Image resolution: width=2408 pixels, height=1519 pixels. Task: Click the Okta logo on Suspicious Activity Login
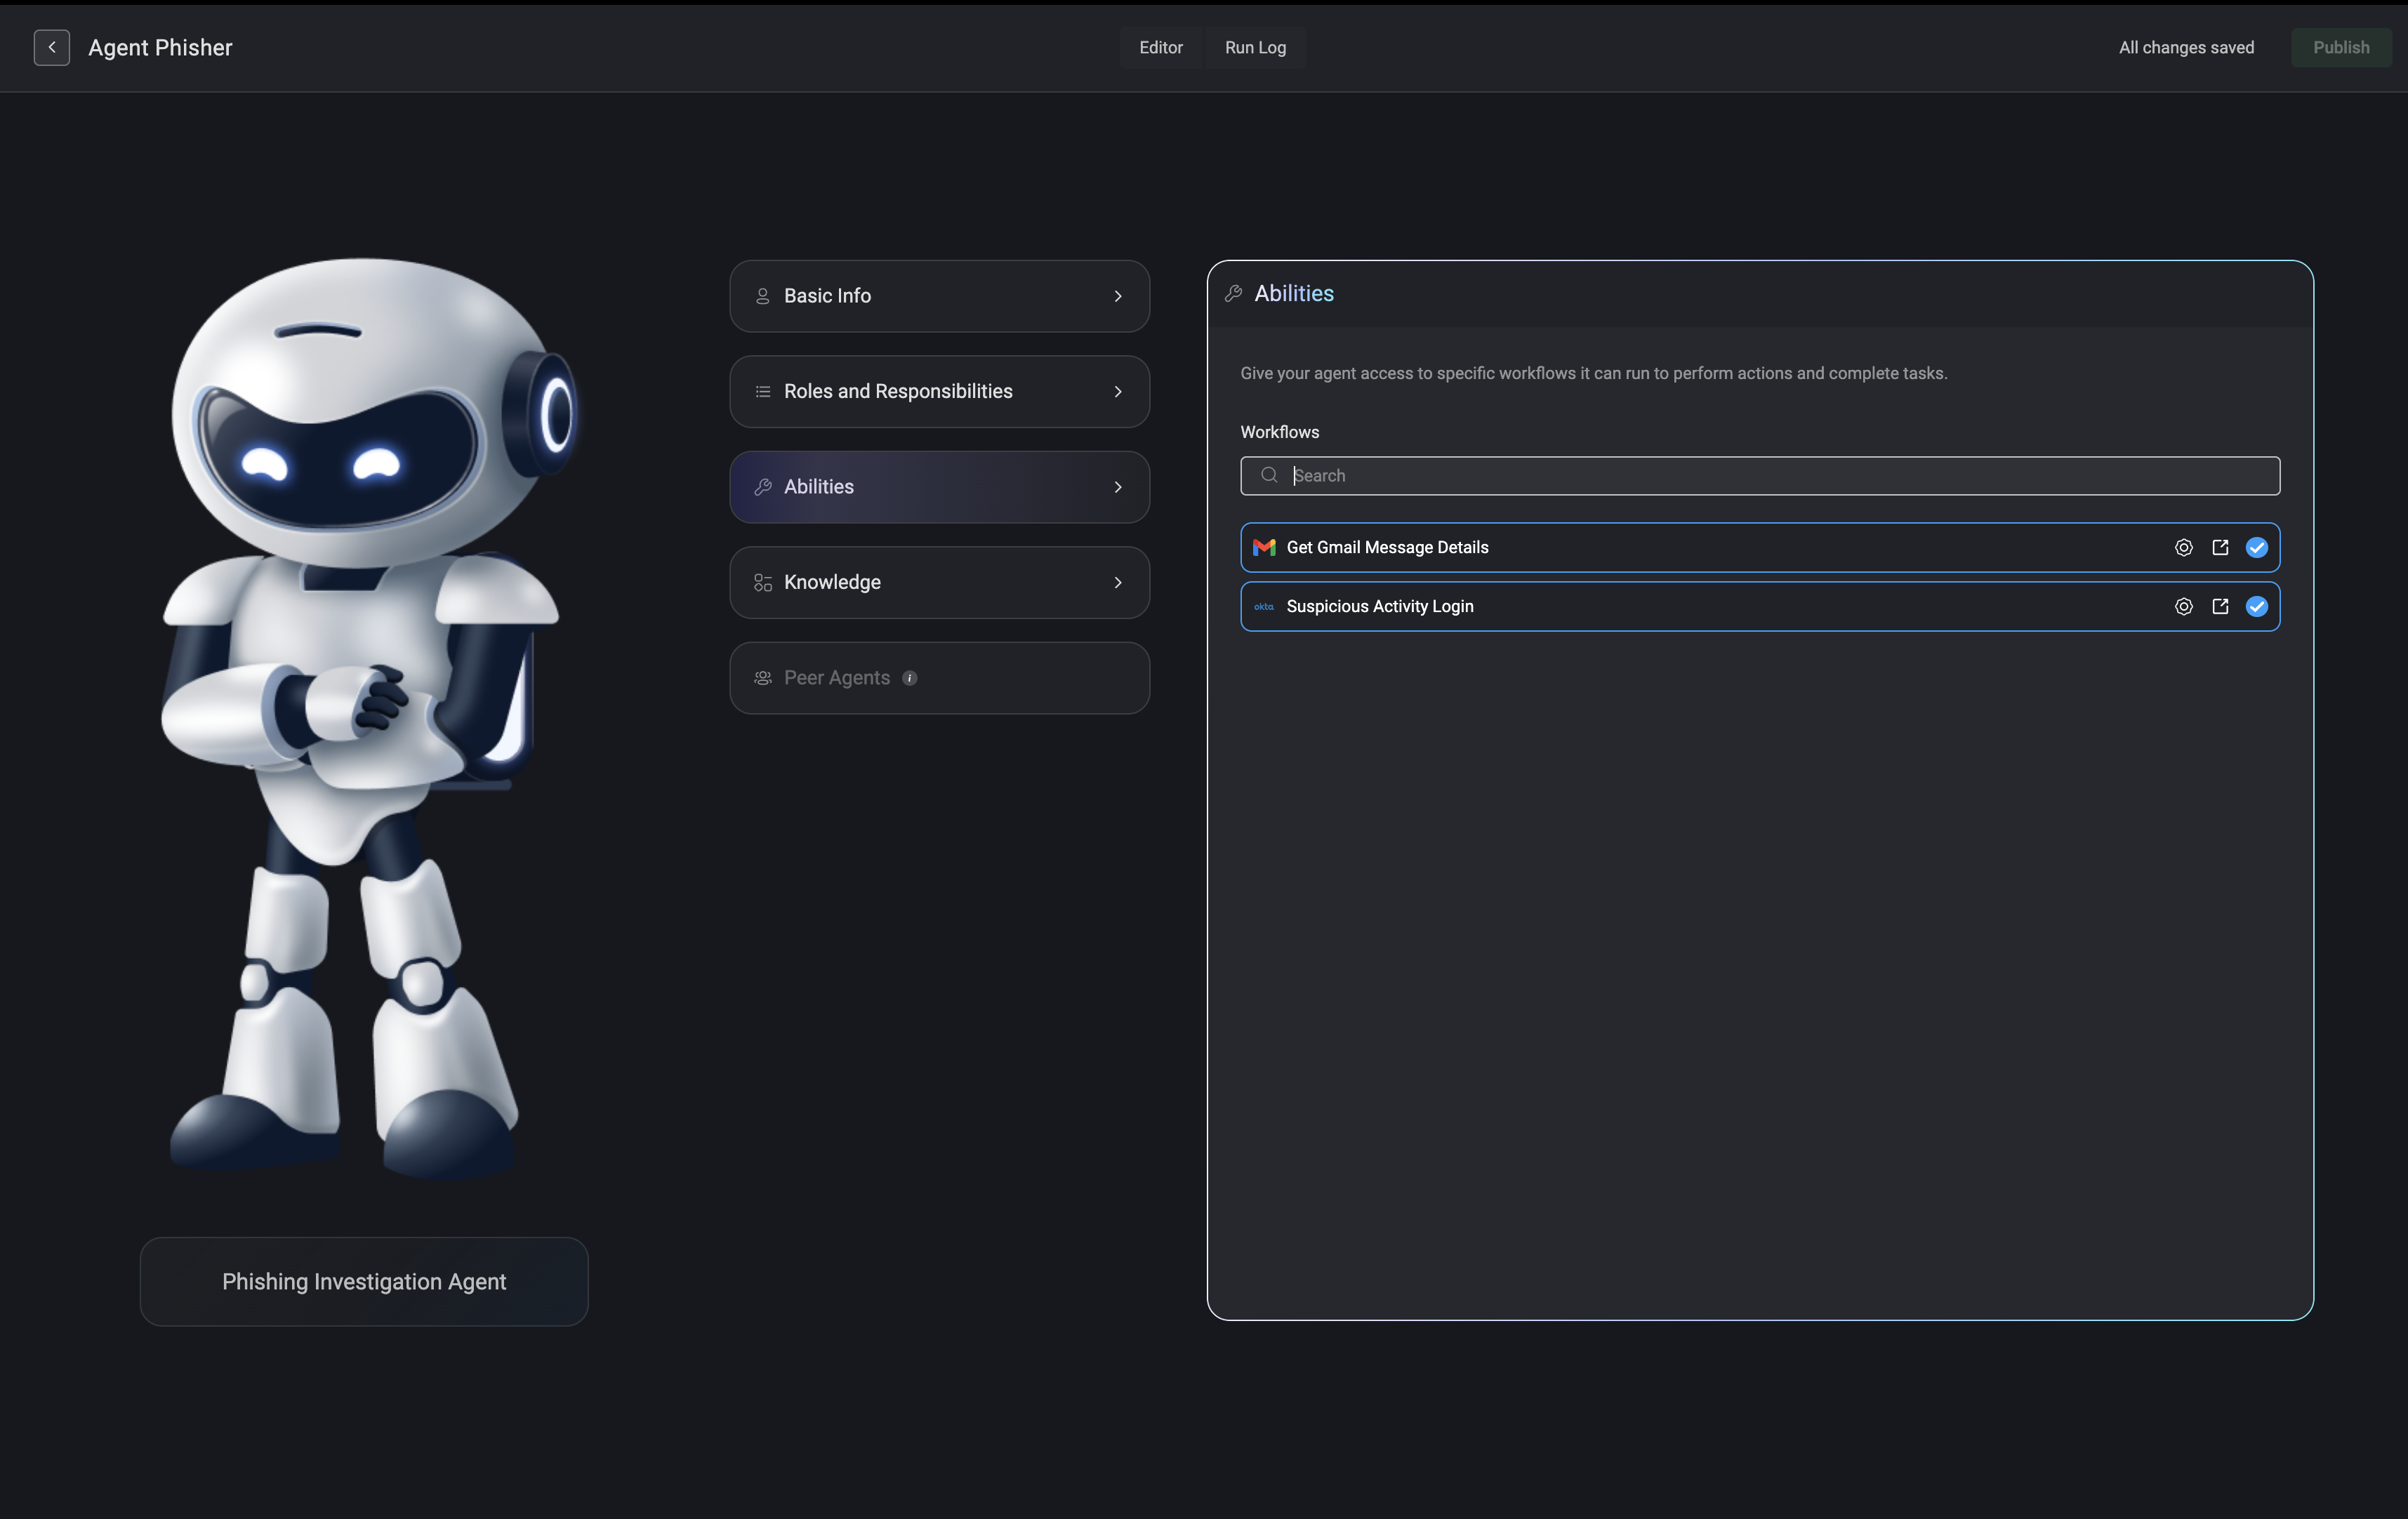(x=1264, y=606)
